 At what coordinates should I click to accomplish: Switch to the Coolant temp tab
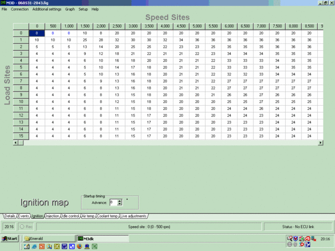107,216
